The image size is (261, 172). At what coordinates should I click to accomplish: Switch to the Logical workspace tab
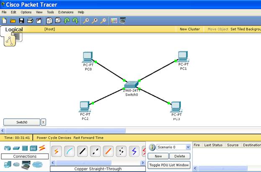pos(14,29)
